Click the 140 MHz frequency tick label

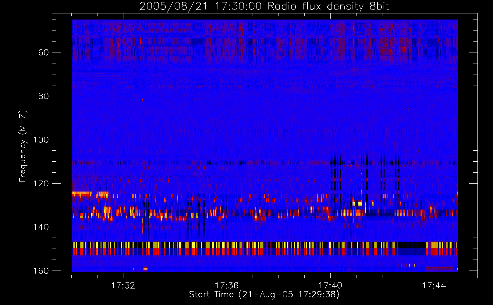pos(41,227)
